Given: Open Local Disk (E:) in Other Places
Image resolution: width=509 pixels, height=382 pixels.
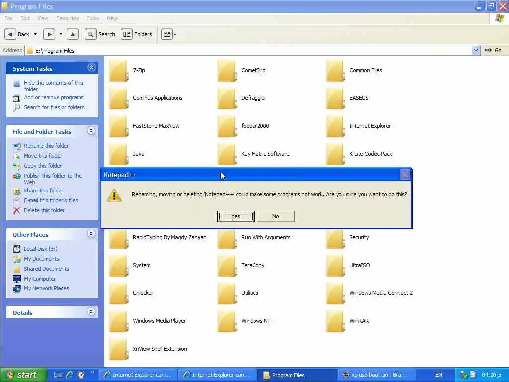Looking at the screenshot, I should [x=40, y=249].
